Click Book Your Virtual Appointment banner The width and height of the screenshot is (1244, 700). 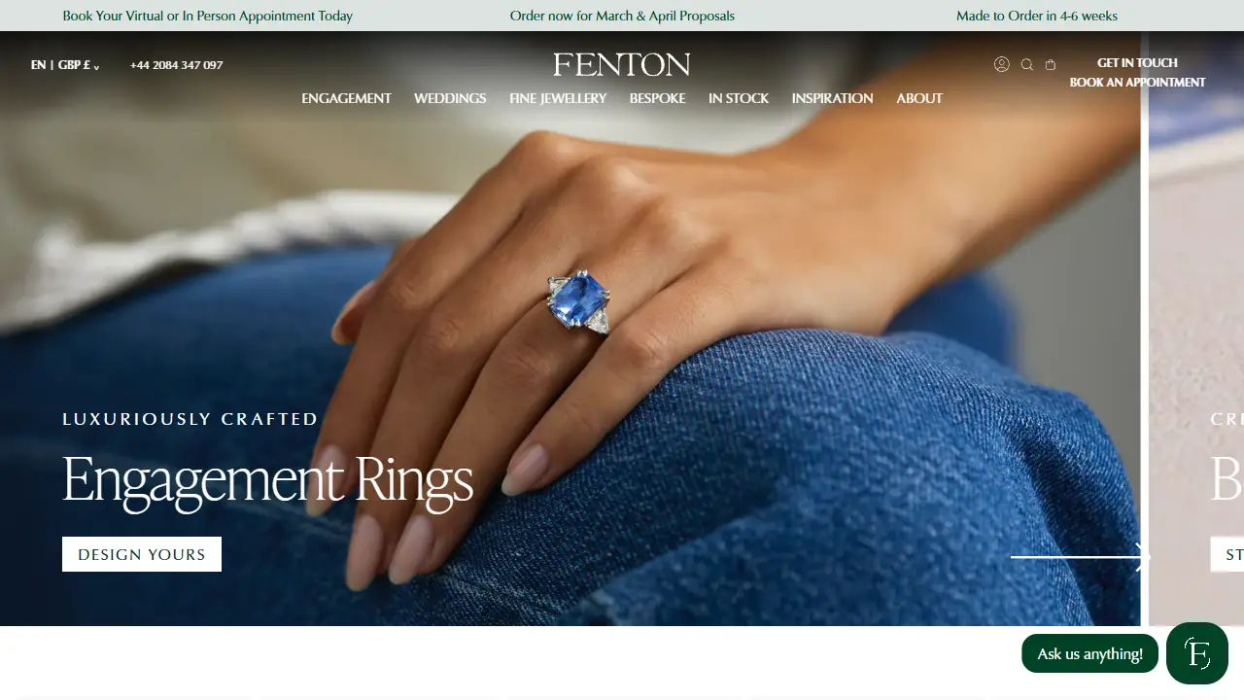tap(208, 16)
